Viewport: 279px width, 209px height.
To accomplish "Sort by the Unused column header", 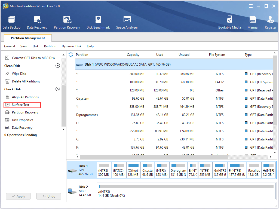I will [x=182, y=55].
